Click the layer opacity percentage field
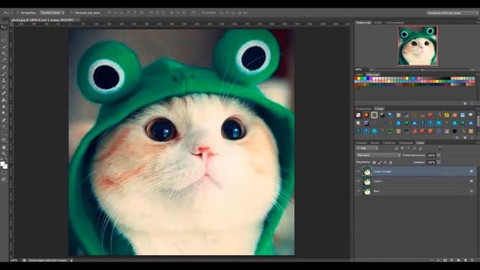The height and width of the screenshot is (270, 480). (431, 155)
